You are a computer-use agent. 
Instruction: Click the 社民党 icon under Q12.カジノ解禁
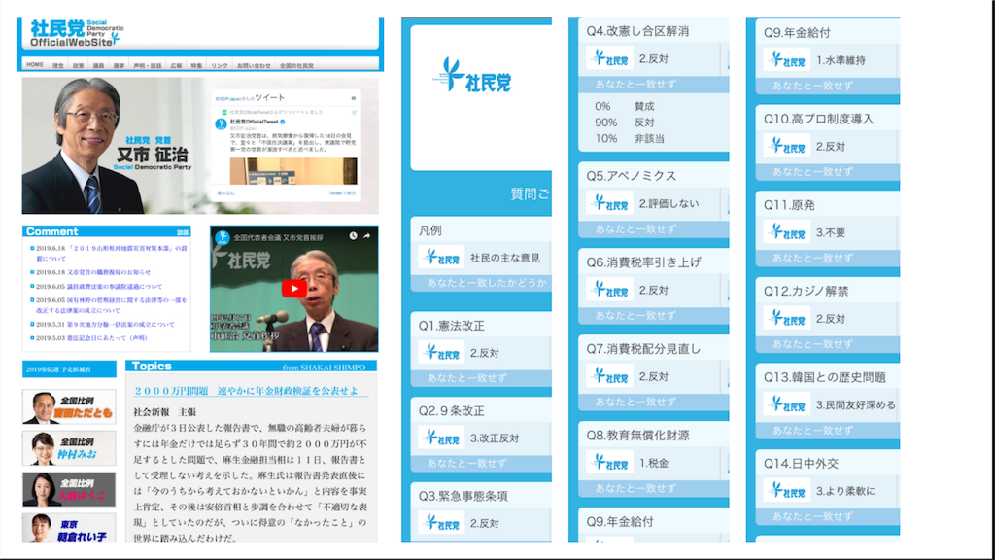[787, 319]
